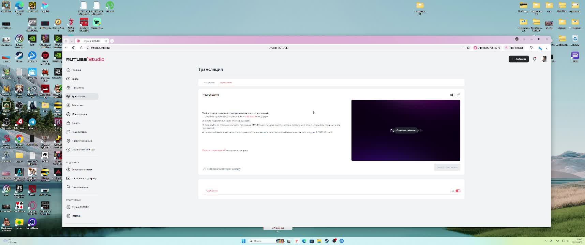Open the user profile avatar menu

point(544,59)
